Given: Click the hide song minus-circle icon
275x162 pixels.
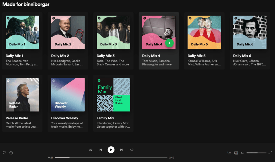Looking at the screenshot, I should click(x=11, y=153).
